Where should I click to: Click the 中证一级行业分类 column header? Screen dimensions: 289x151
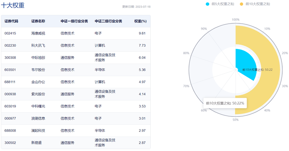point(74,21)
